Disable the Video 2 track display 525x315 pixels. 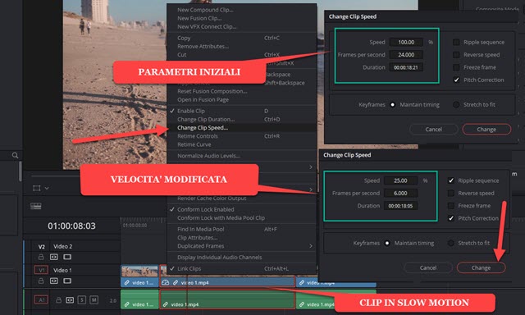pos(67,257)
